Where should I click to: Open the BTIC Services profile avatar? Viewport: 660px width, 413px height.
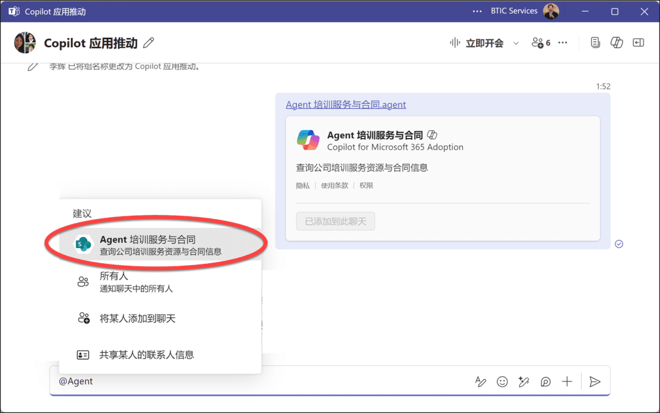pos(551,12)
